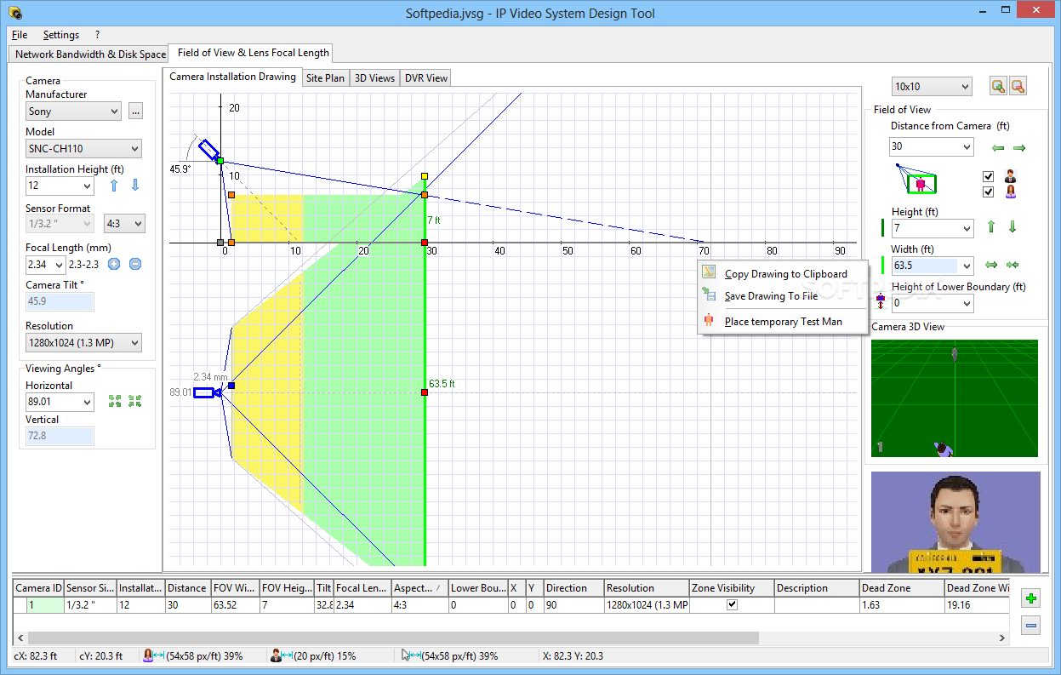
Task: Decrease camera distance with left arrow
Action: (x=998, y=148)
